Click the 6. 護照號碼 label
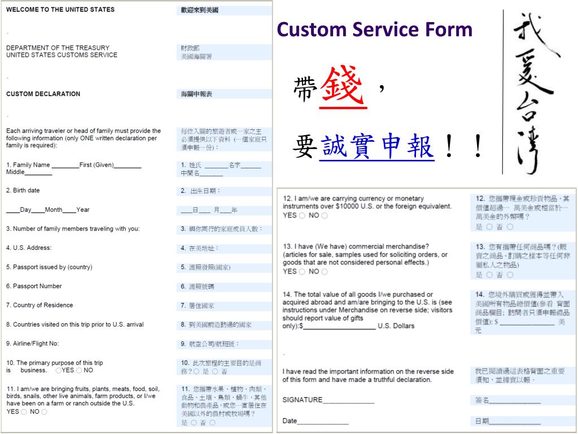Screen dimensions: 578x434 pyautogui.click(x=197, y=287)
